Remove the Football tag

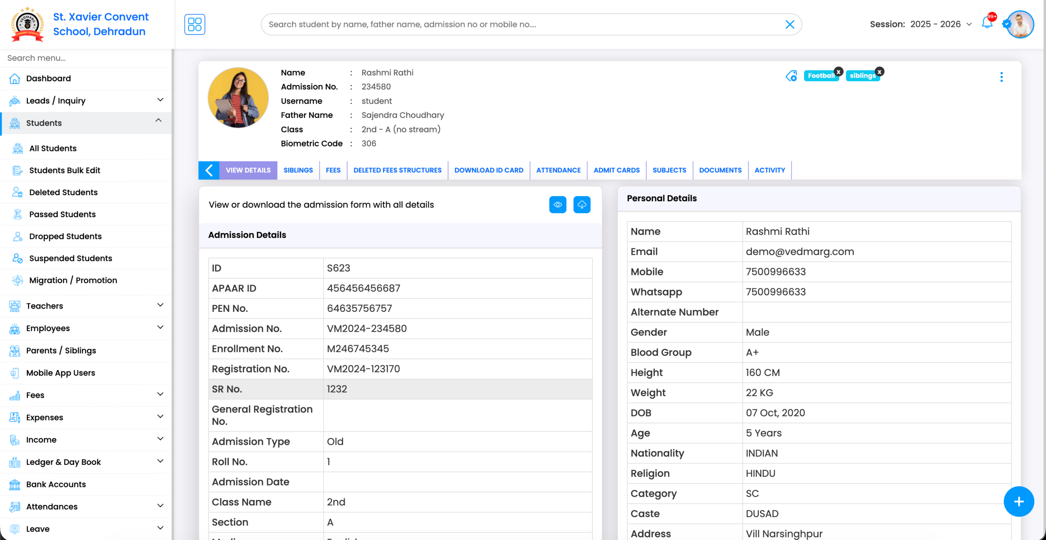[x=838, y=71]
